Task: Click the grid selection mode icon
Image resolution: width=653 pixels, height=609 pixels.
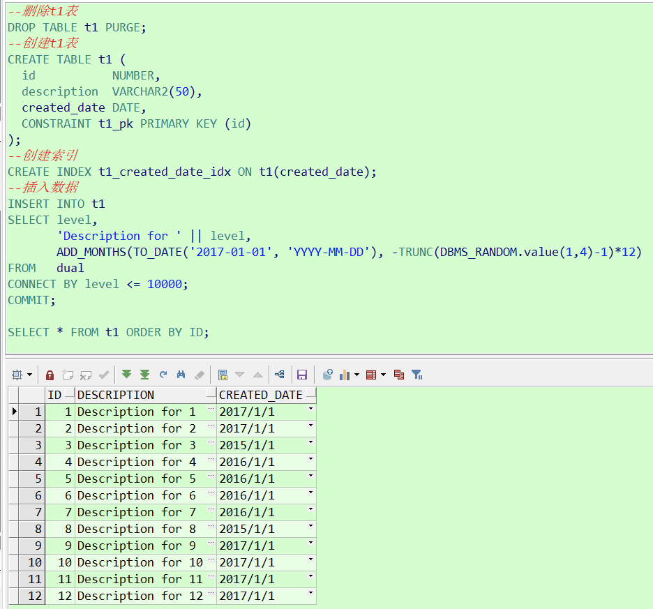Action: pyautogui.click(x=17, y=375)
